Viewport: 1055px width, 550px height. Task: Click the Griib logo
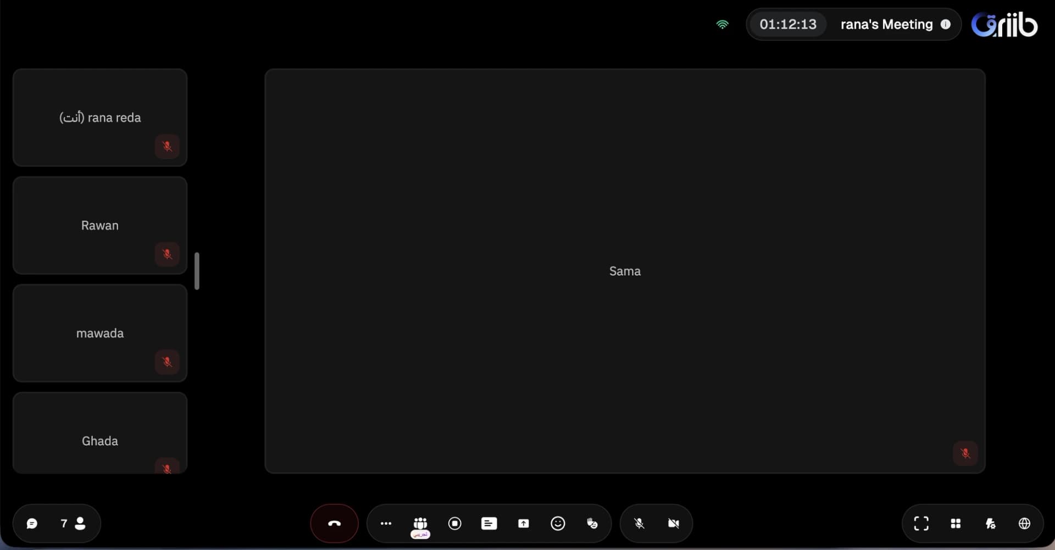click(1004, 24)
